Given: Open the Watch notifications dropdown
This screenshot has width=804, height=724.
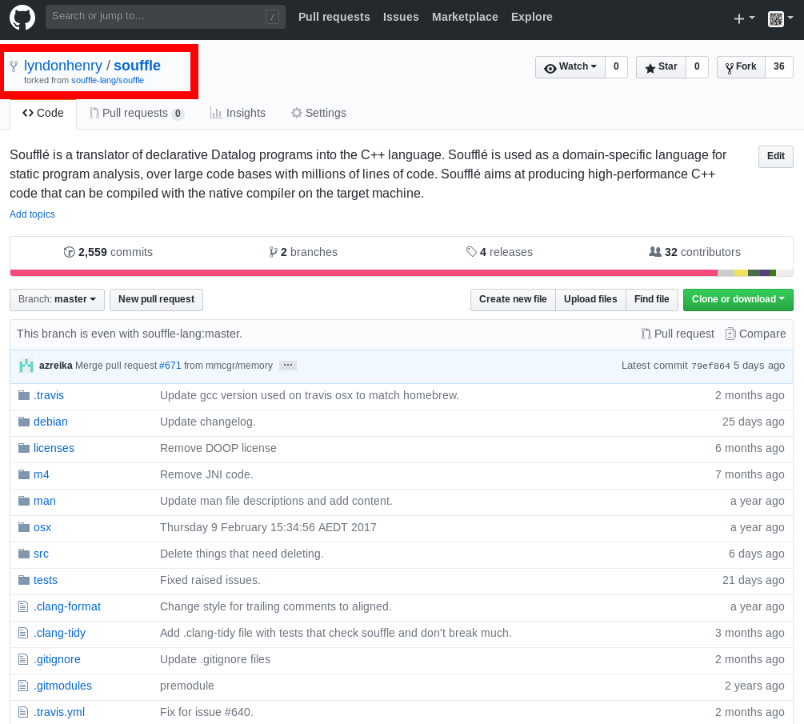Looking at the screenshot, I should (x=570, y=67).
